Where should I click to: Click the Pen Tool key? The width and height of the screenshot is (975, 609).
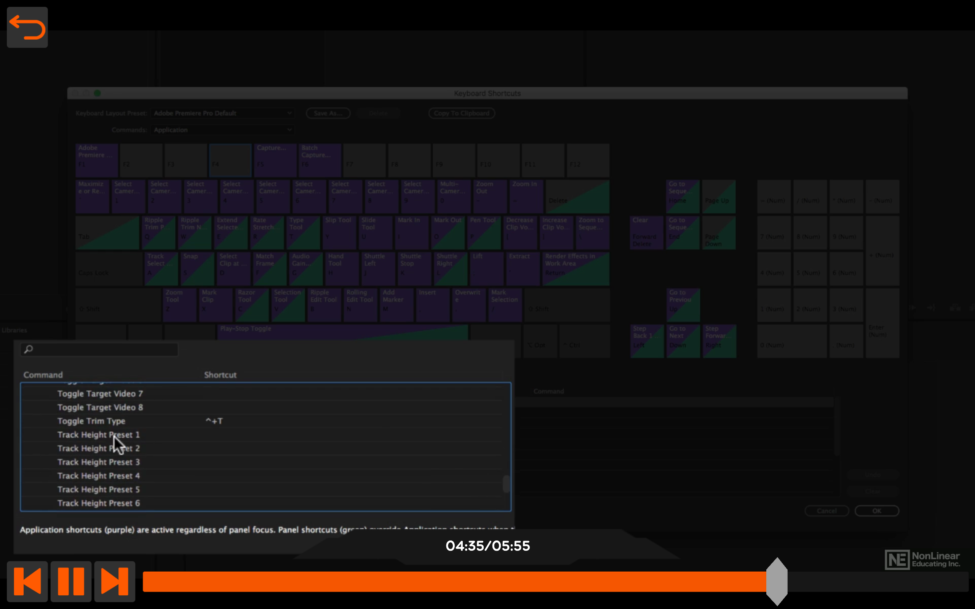484,233
